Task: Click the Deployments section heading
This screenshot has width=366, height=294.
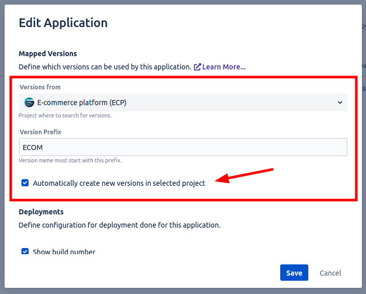Action: (41, 212)
